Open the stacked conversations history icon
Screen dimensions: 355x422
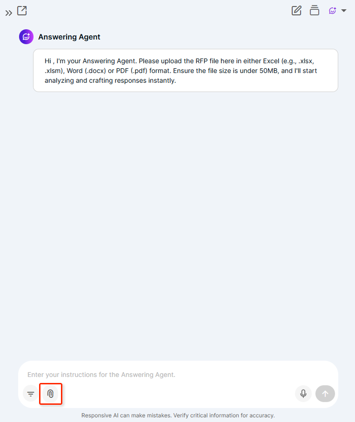click(315, 11)
